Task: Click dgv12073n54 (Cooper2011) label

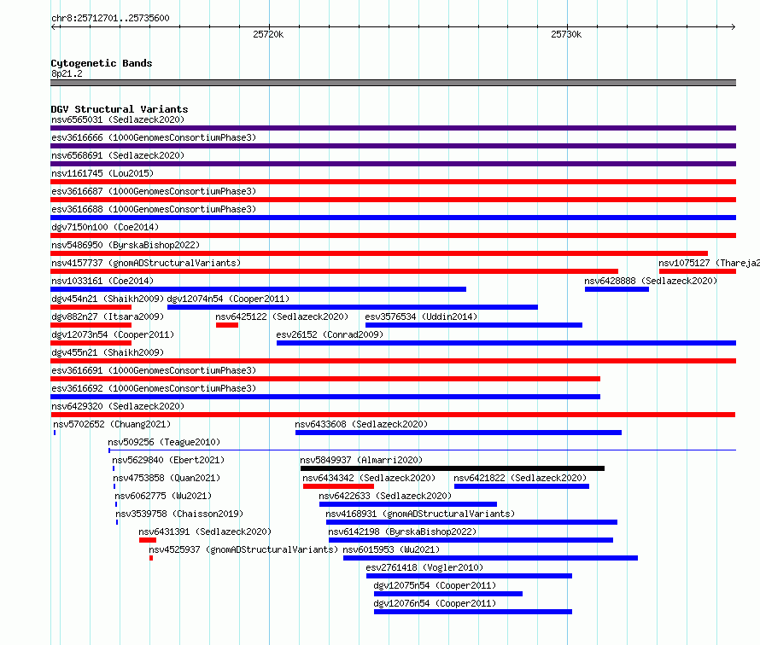Action: [113, 334]
